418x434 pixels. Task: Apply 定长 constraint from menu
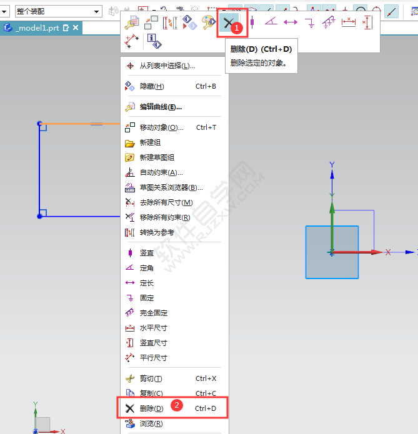point(175,283)
